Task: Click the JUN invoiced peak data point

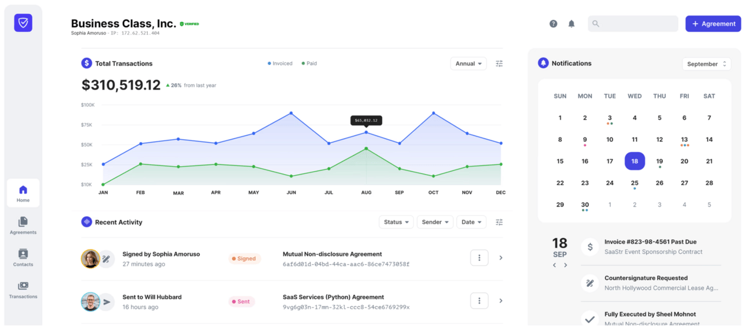Action: [291, 113]
